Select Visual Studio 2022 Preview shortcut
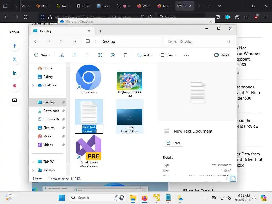 [x=89, y=151]
